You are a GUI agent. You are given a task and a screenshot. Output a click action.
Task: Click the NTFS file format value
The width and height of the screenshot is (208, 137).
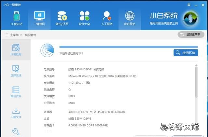[72, 96]
